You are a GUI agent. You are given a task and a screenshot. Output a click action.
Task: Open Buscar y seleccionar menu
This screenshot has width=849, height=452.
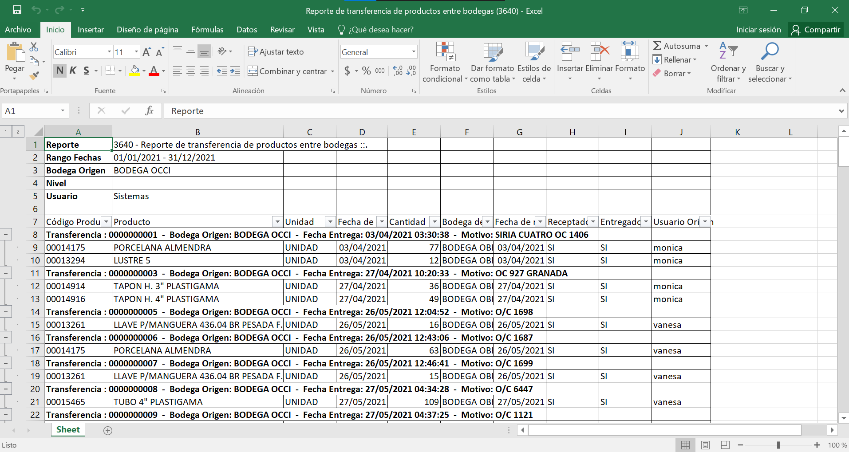point(770,62)
